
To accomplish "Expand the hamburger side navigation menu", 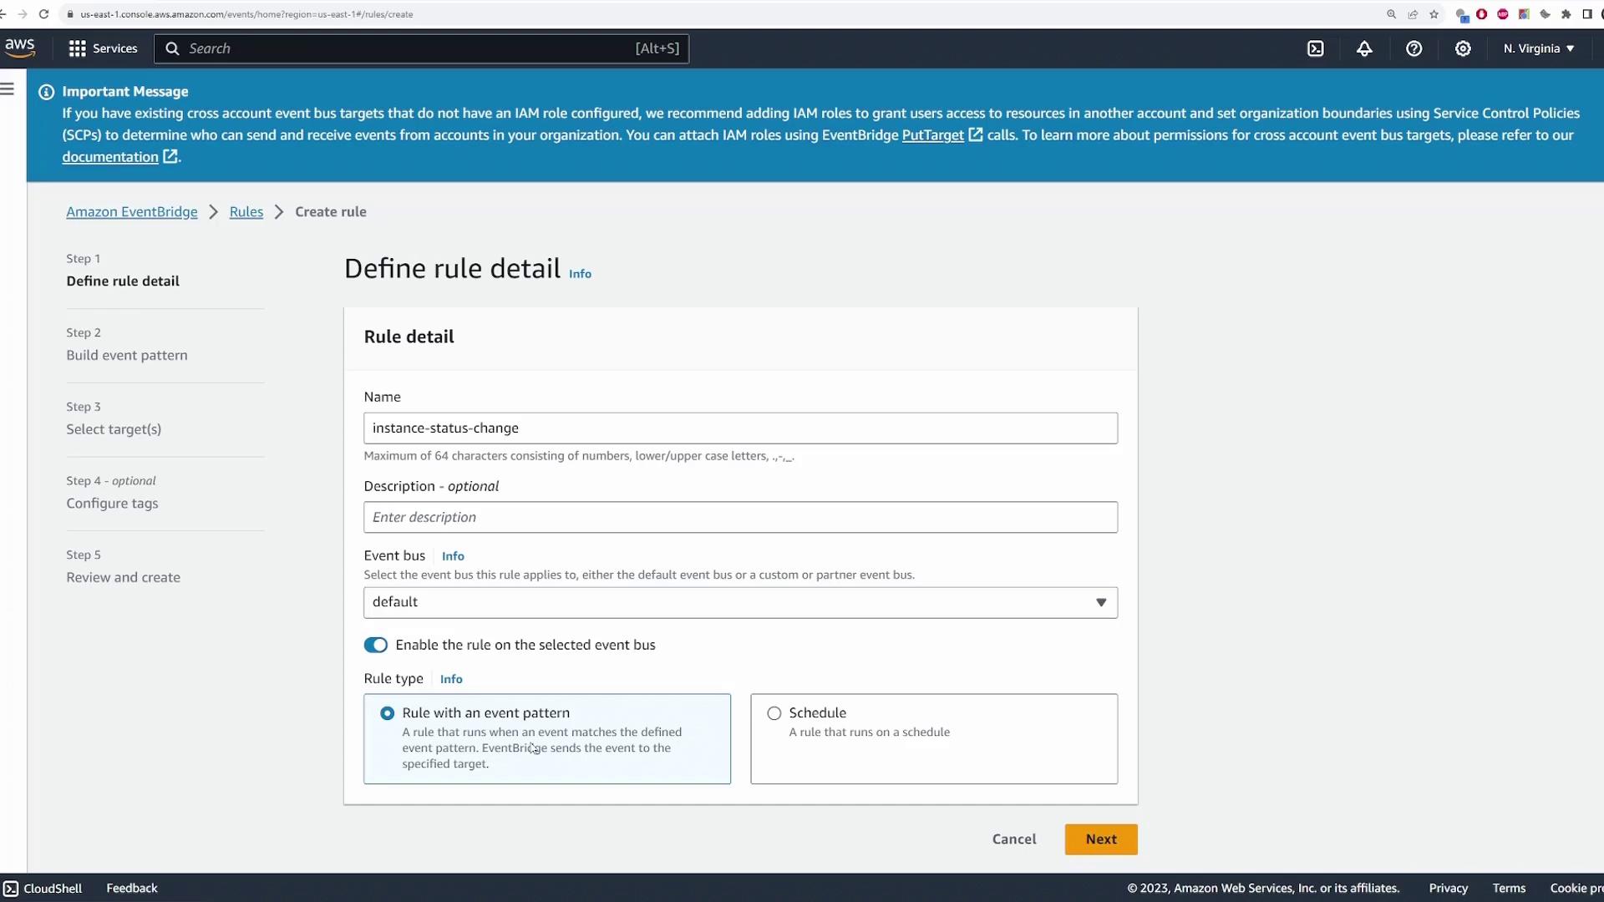I will click(x=8, y=89).
